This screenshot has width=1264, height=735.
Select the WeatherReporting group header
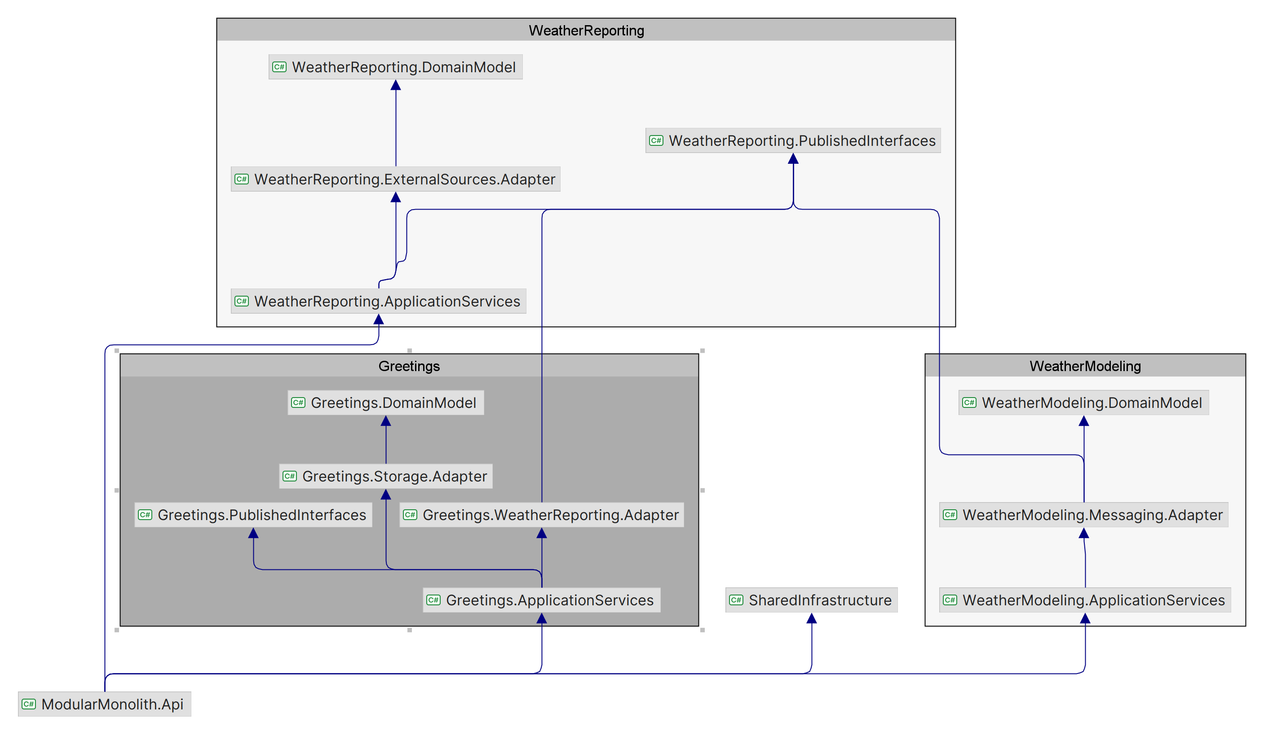point(586,30)
